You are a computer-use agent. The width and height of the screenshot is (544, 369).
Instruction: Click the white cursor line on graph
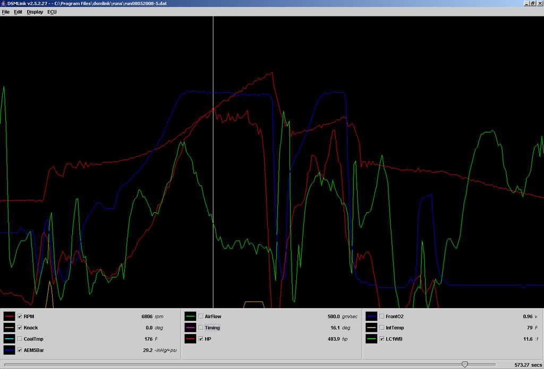(213, 159)
